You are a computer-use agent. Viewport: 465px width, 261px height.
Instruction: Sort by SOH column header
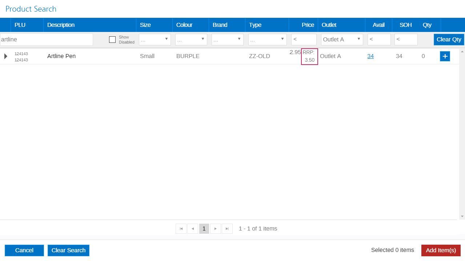406,25
